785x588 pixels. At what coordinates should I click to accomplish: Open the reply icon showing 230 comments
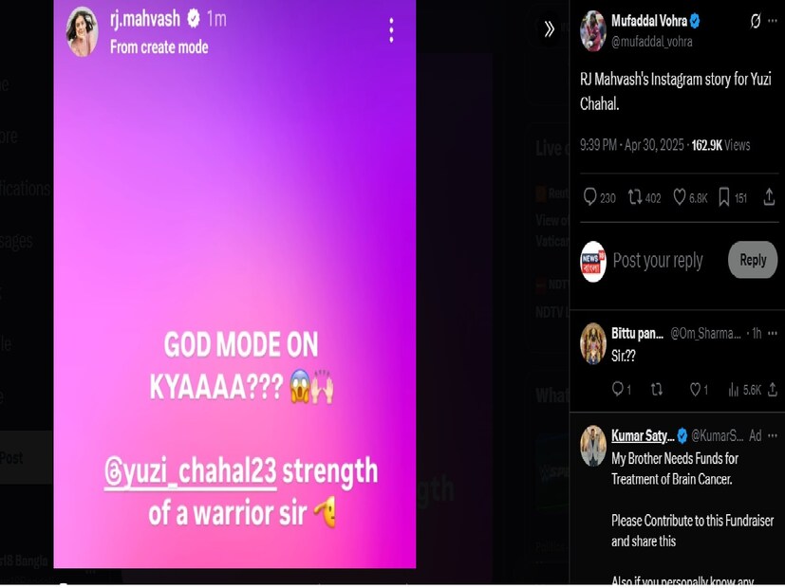[x=599, y=197]
